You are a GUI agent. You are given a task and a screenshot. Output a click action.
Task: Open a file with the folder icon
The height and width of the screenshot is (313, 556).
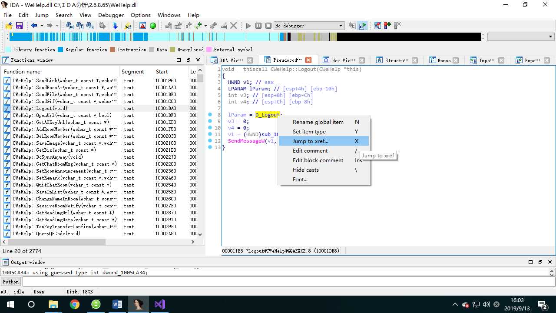click(x=8, y=26)
